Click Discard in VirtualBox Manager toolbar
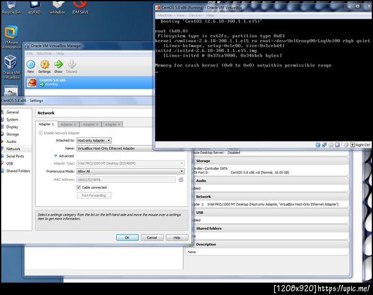The height and width of the screenshot is (295, 373). tap(72, 66)
